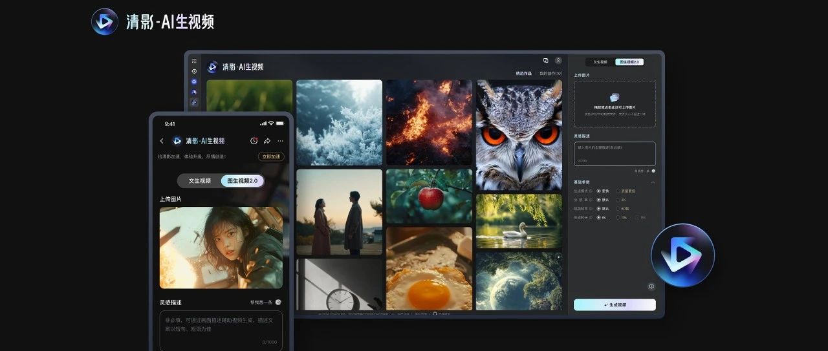The width and height of the screenshot is (828, 351).
Task: Switch to 文生视频 tab in desktop panel
Action: pos(600,62)
